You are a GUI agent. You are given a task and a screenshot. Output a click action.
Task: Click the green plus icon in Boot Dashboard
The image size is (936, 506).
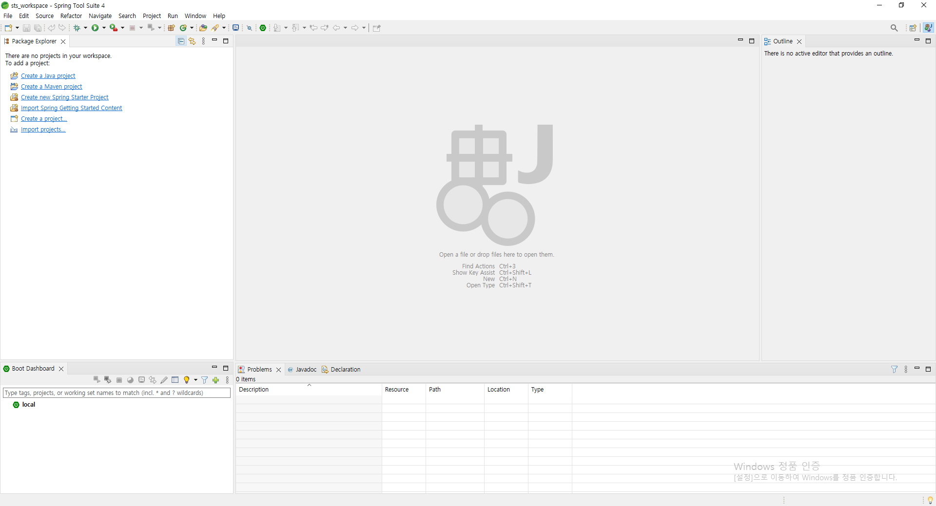tap(216, 380)
